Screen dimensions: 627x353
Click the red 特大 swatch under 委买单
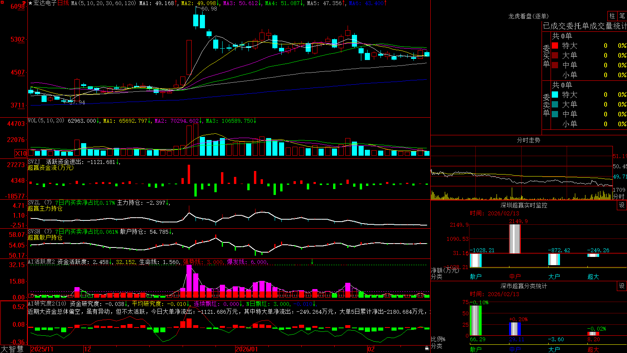555,45
